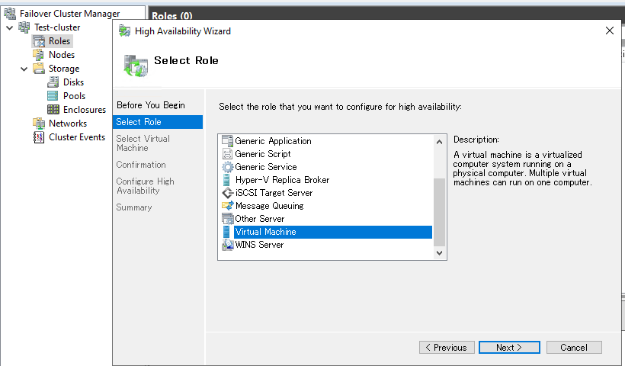
Task: Select the Generic Script icon
Action: point(227,154)
